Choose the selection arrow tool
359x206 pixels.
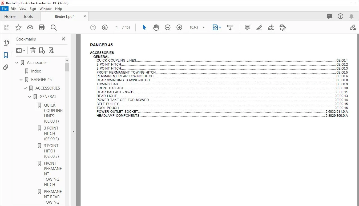pos(144,27)
